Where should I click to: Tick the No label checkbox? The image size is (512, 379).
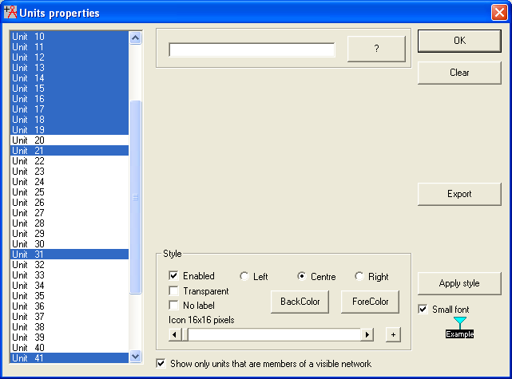[x=173, y=306]
